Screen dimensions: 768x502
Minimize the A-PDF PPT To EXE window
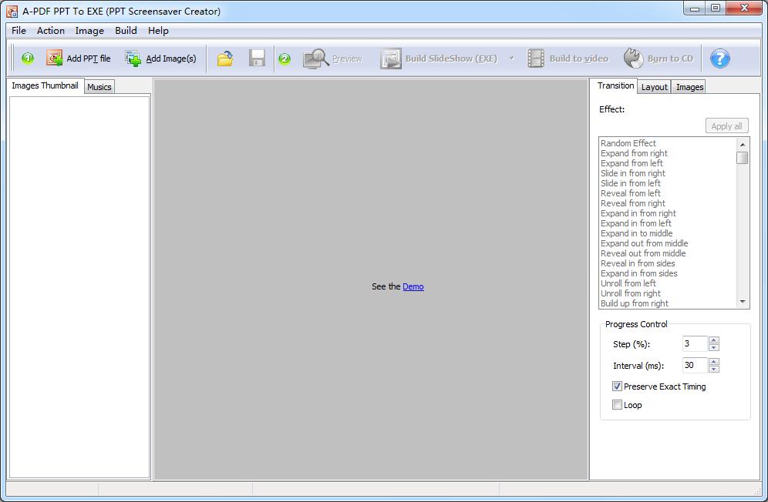(694, 8)
